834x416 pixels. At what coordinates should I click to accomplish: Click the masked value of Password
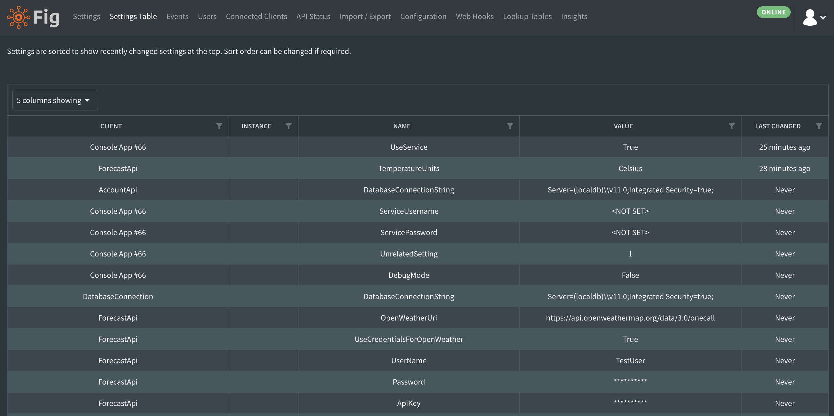630,381
